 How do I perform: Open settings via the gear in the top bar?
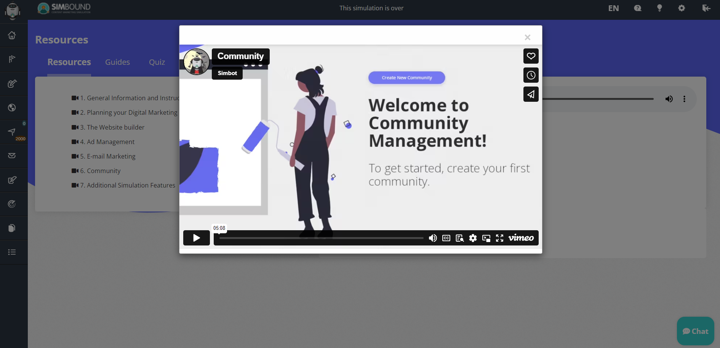[682, 8]
